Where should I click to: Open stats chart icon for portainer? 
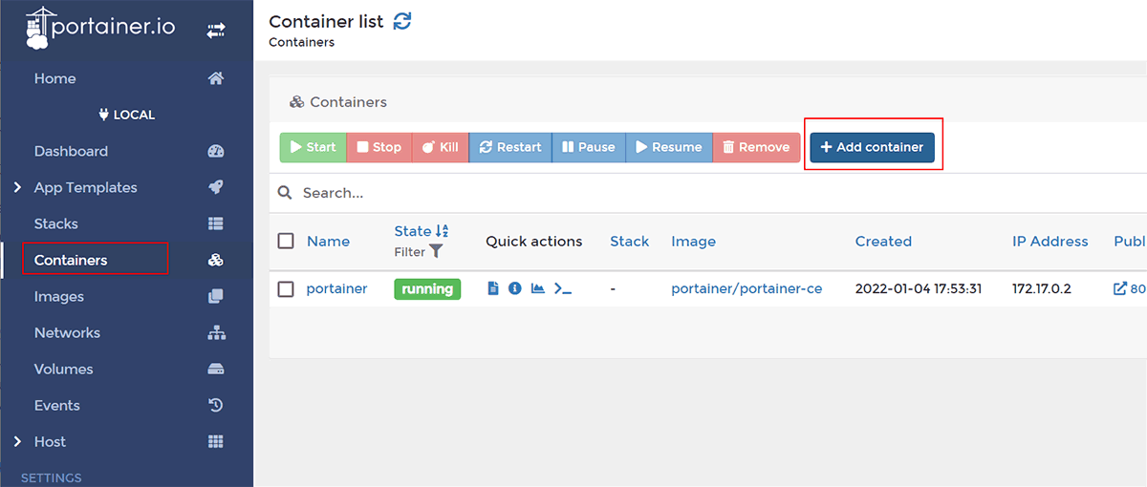point(538,288)
